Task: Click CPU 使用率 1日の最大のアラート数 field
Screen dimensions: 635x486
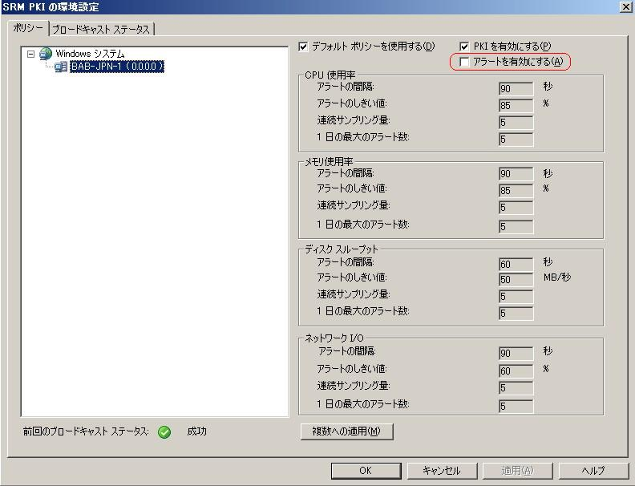Action: click(x=516, y=140)
